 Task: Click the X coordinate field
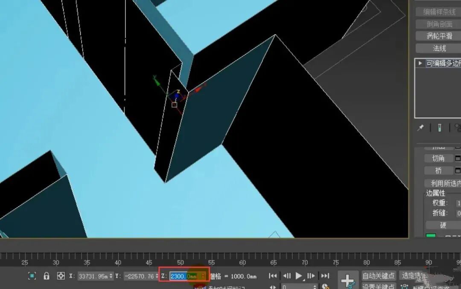click(93, 276)
